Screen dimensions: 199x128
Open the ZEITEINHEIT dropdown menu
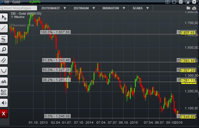[x=54, y=8]
